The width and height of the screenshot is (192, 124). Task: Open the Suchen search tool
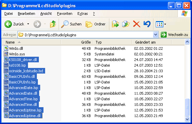71,24
